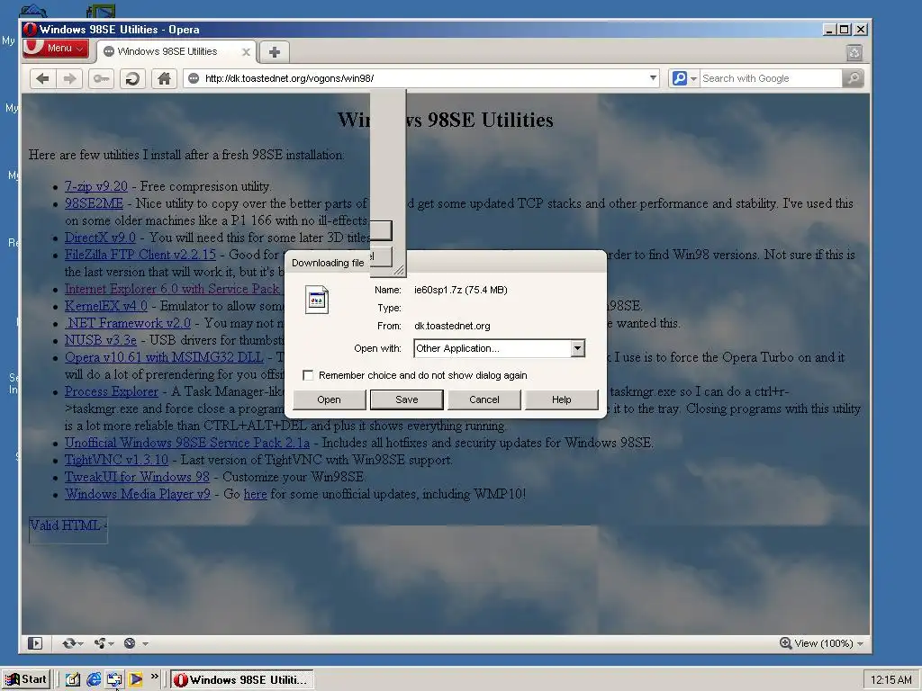Select the Opera window taskbar button

242,679
